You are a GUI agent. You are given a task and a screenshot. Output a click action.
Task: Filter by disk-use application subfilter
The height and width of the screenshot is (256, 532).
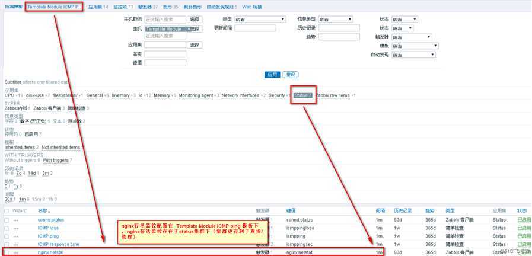point(35,95)
